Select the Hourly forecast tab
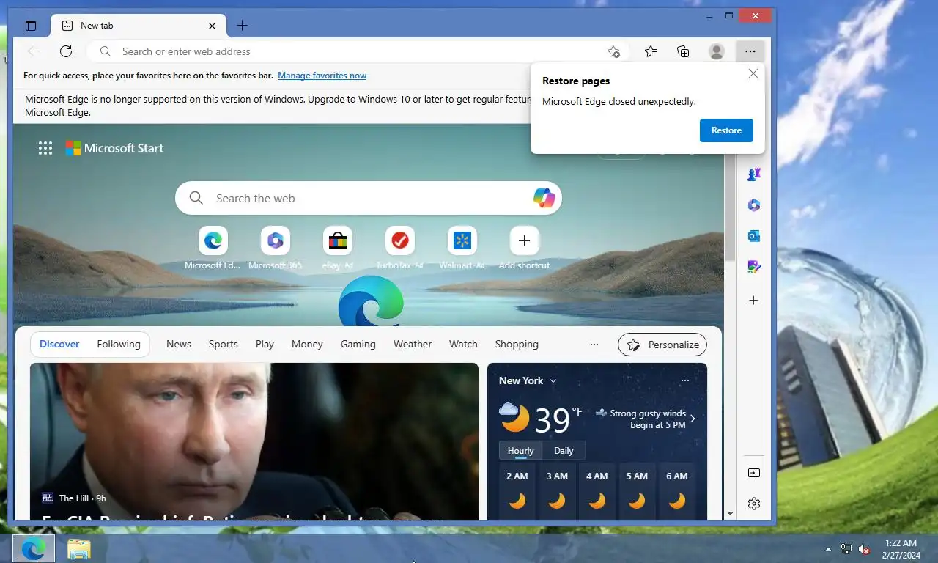This screenshot has width=938, height=563. click(x=520, y=451)
